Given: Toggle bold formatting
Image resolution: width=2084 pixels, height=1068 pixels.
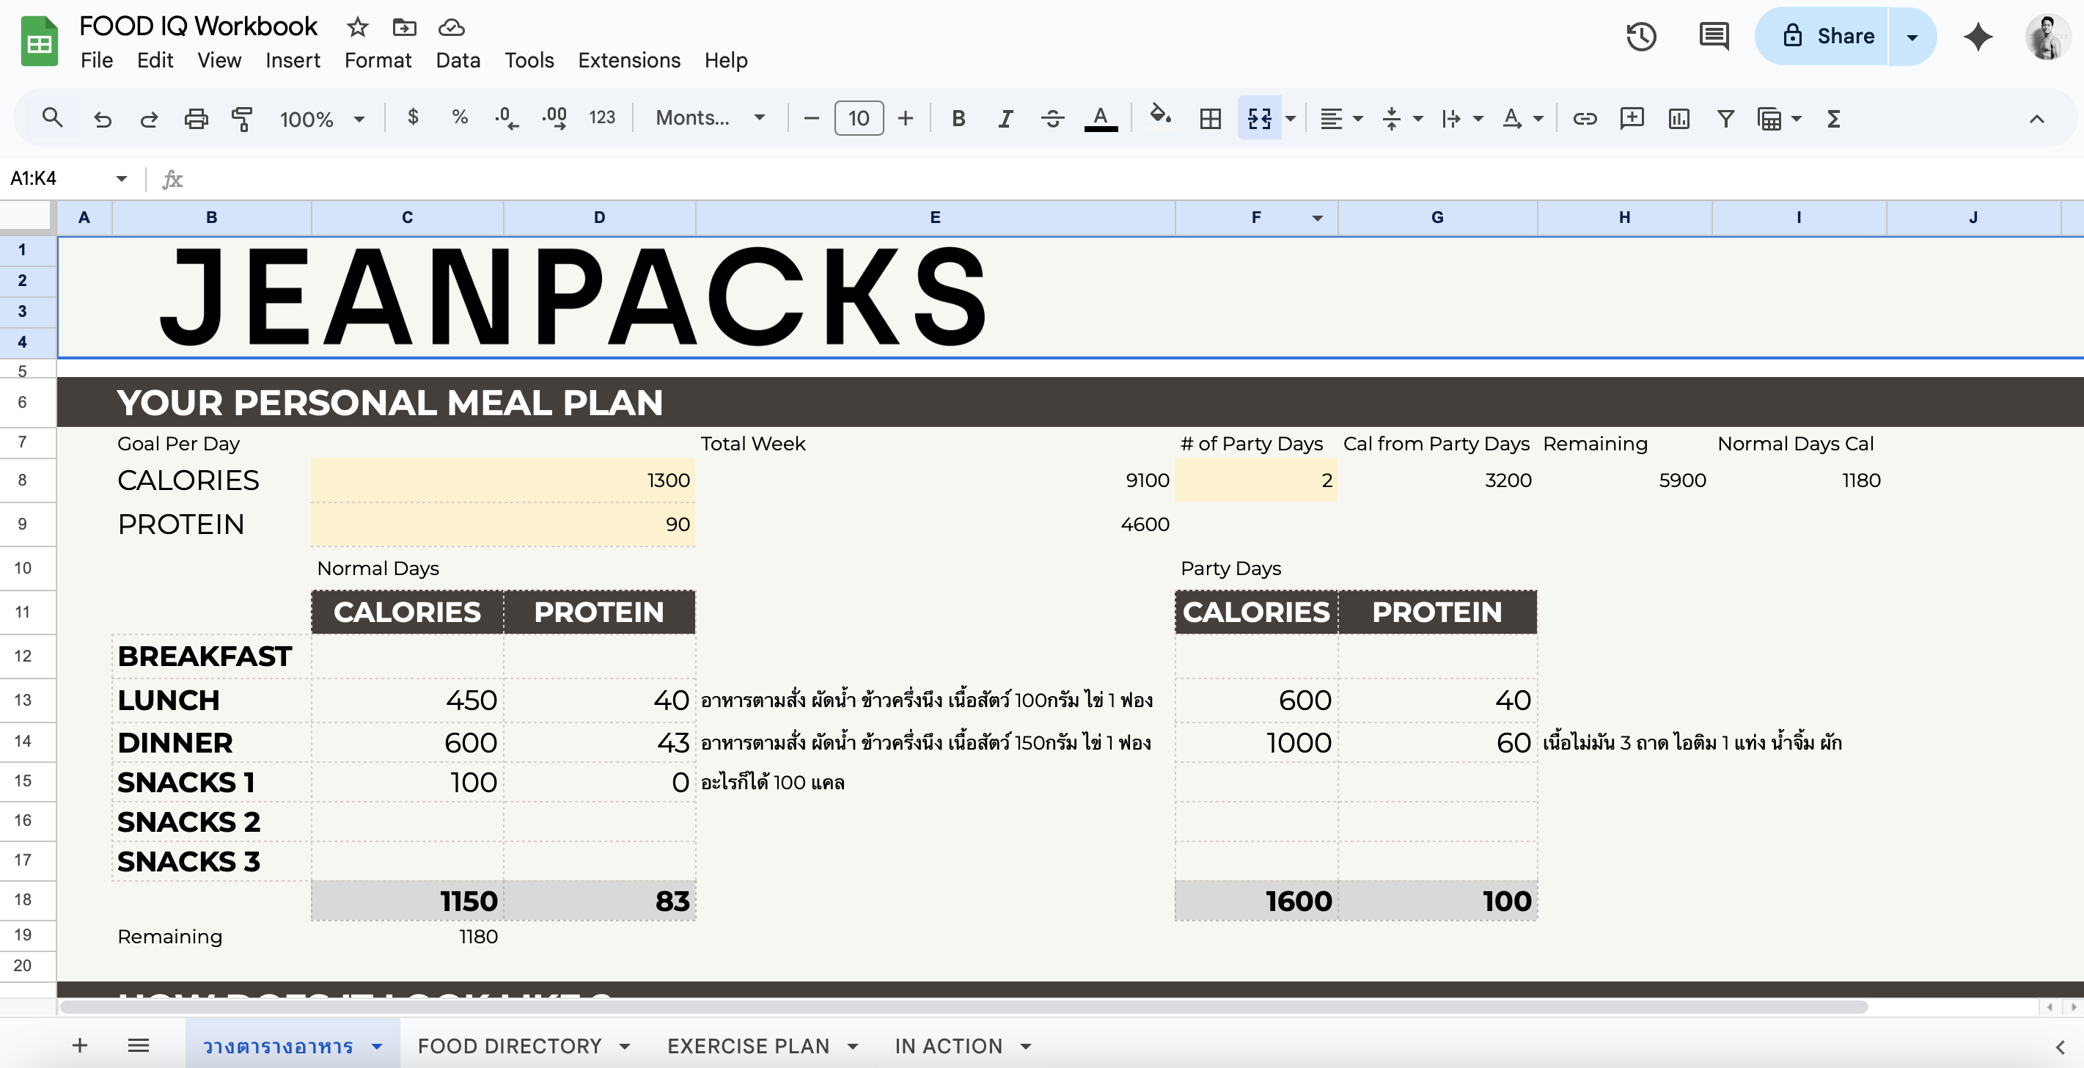Looking at the screenshot, I should pos(958,119).
